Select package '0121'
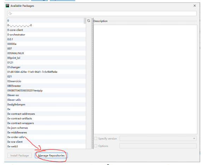This screenshot has width=203, height=165. tap(46, 63)
